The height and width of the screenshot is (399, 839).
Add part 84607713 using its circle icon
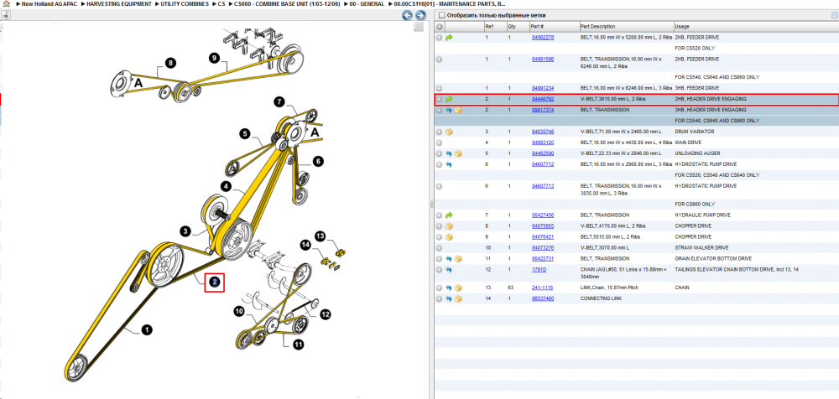point(440,186)
